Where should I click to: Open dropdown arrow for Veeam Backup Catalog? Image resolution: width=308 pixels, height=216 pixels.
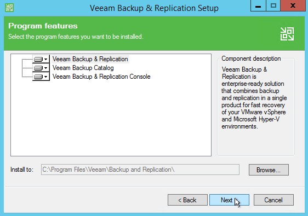click(x=46, y=68)
